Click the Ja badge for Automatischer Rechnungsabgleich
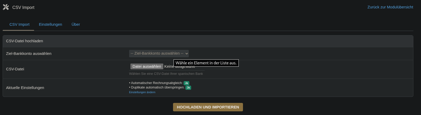Screen dimensions: 421x115 point(186,83)
